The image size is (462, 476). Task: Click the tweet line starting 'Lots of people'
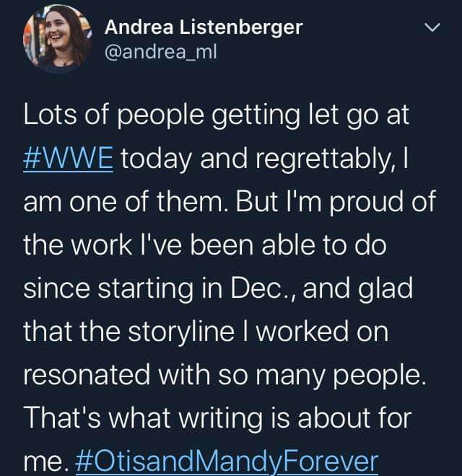point(217,117)
